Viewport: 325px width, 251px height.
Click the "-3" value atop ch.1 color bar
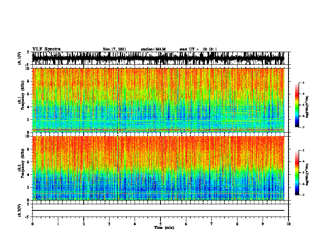(303, 82)
